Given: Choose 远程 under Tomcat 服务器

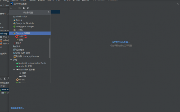Looking at the screenshot, I should tap(21, 40).
